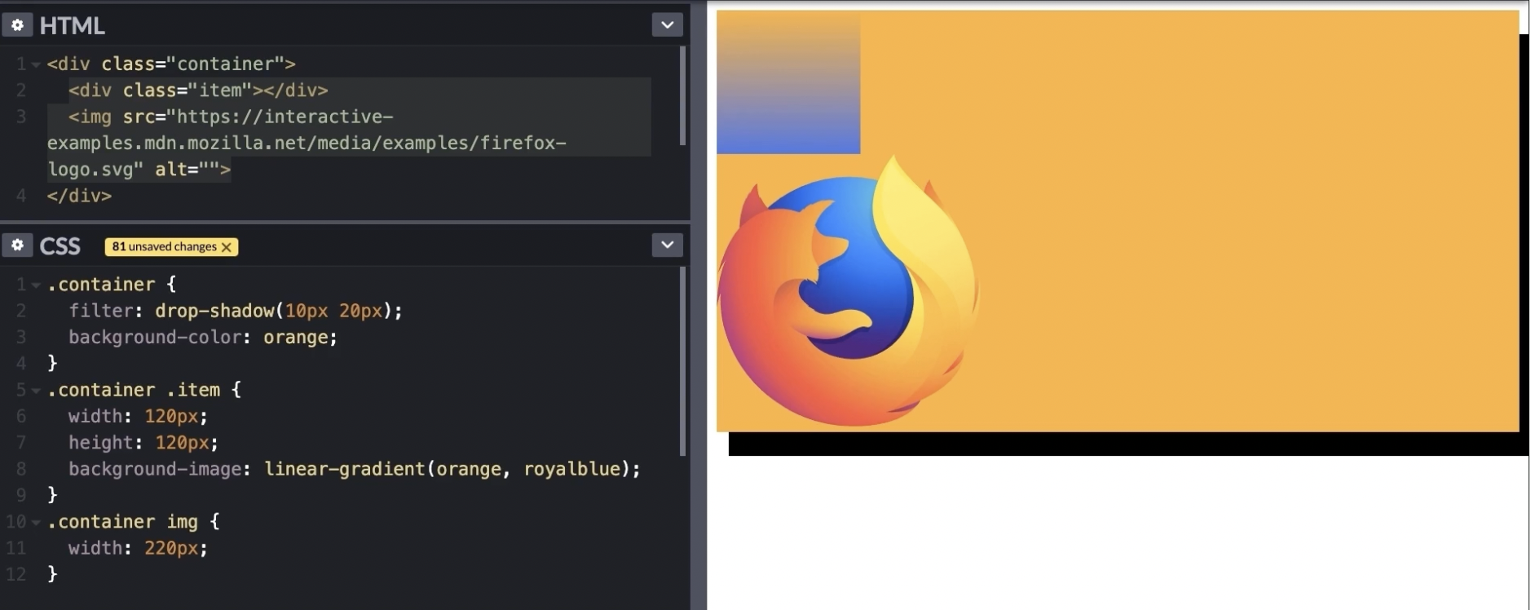
Task: Collapse the .container img rule fold arrow
Action: click(x=36, y=522)
